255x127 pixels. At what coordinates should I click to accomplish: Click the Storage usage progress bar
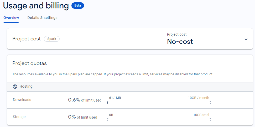point(159,120)
